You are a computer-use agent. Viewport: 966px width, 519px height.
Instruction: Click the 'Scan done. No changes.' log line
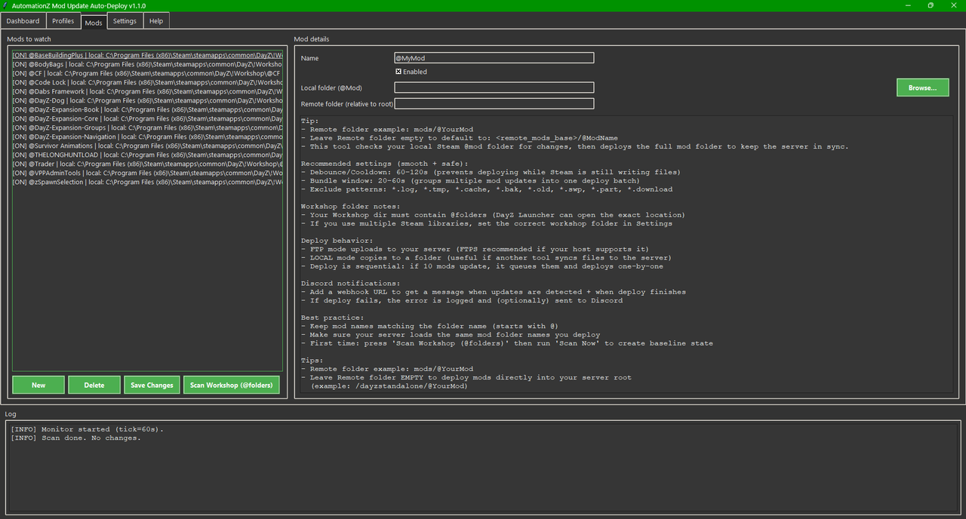pyautogui.click(x=75, y=438)
